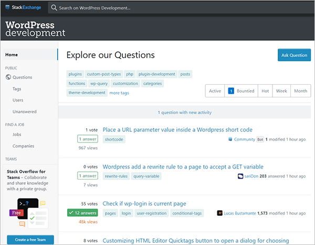
Task: Click the Lucas Bustamante user link
Action: (240, 214)
